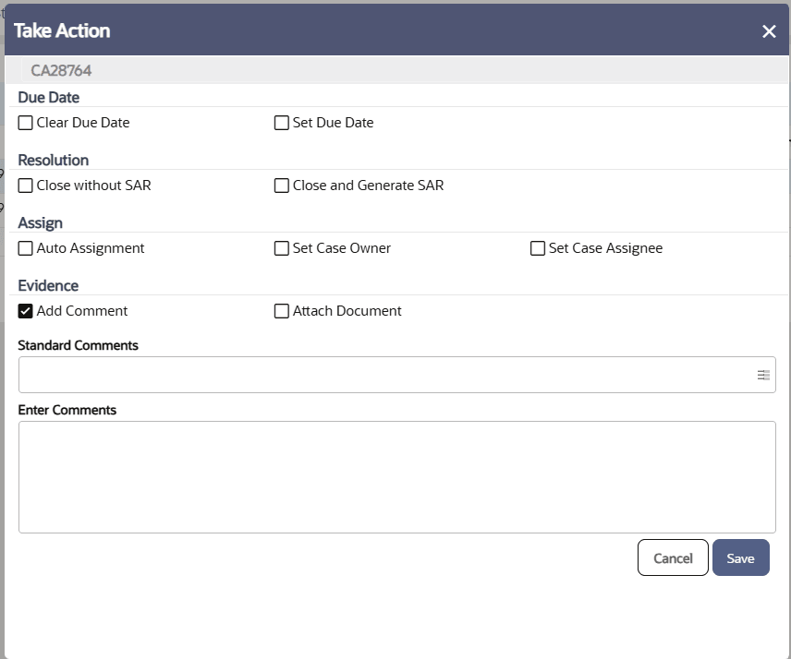Toggle the Set Case Assignee checkbox
The width and height of the screenshot is (791, 659).
[538, 248]
